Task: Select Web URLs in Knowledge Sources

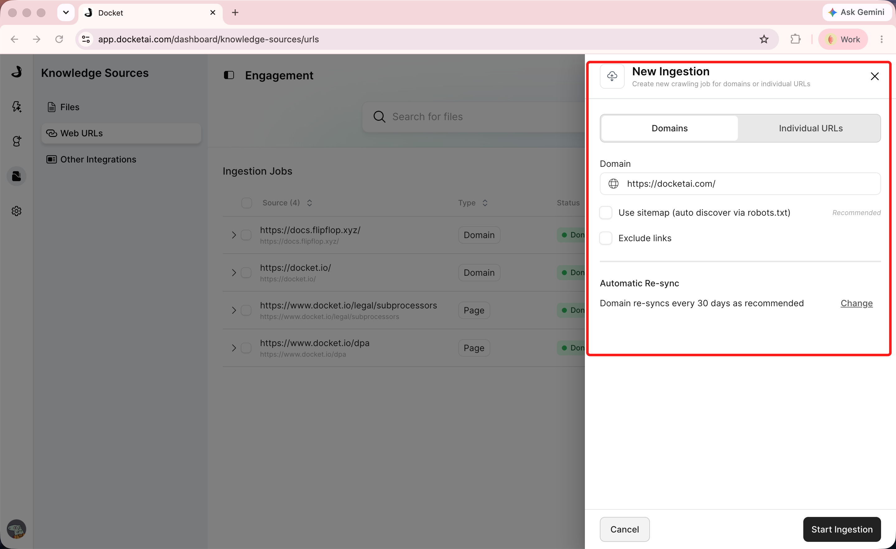Action: pyautogui.click(x=121, y=133)
